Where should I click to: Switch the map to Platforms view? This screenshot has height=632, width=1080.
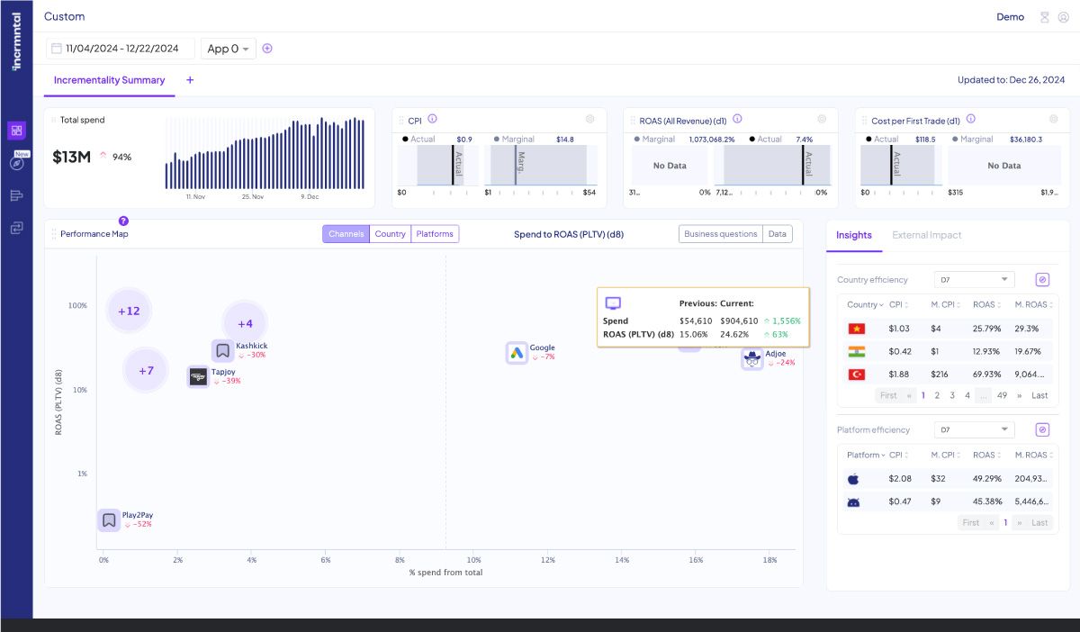click(435, 234)
